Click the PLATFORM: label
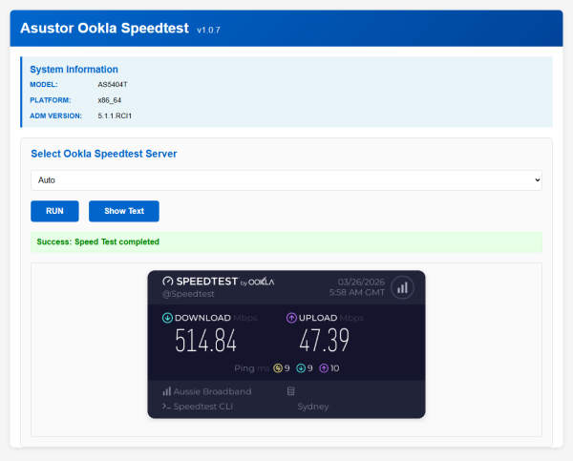Screen dimensions: 573x461 51,100
